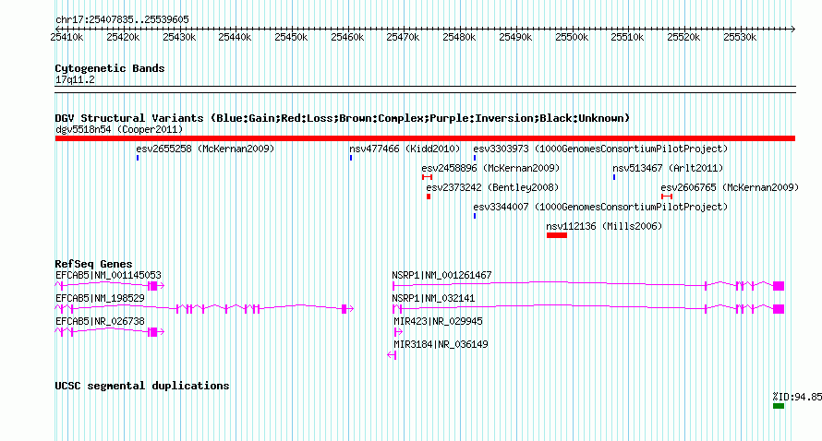Viewport: 822px width, 441px height.
Task: Click the MIR423 arrow glyph
Action: click(x=398, y=332)
